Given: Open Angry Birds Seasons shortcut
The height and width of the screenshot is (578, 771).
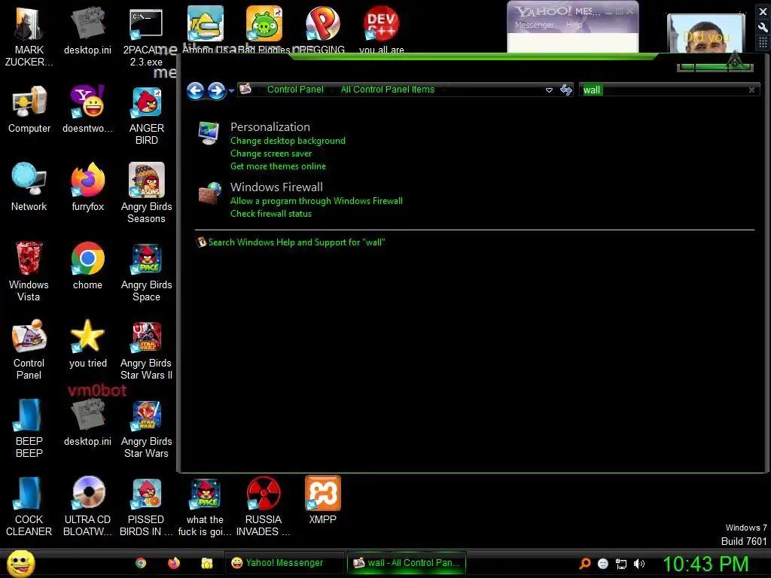Looking at the screenshot, I should click(x=146, y=193).
